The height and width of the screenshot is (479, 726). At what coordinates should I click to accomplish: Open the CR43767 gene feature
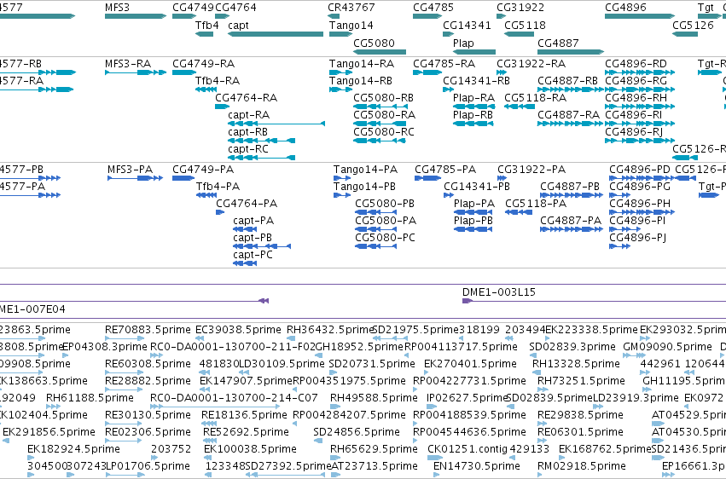pos(334,16)
